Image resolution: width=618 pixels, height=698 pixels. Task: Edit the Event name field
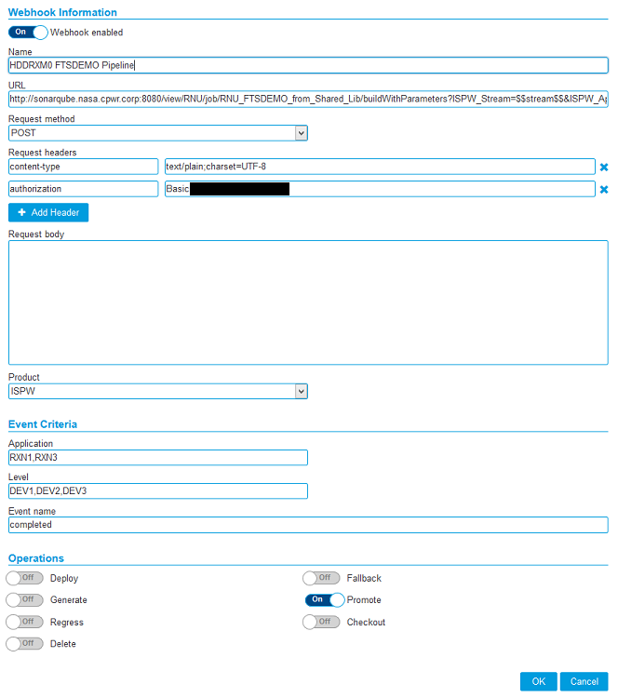308,525
